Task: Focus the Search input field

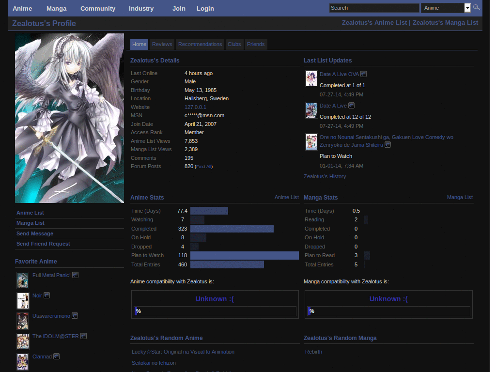Action: pyautogui.click(x=374, y=8)
